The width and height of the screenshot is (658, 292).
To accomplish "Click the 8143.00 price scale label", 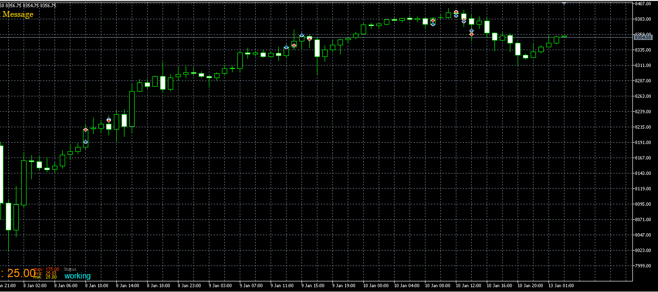I will [x=644, y=173].
